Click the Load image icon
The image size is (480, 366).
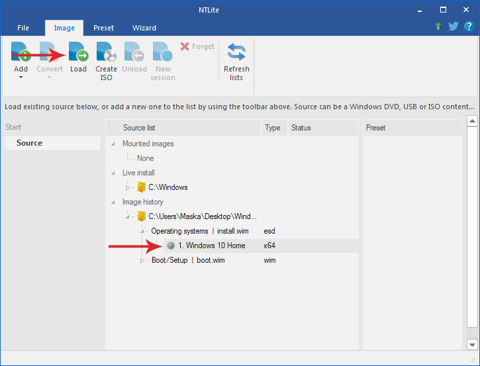pyautogui.click(x=78, y=53)
